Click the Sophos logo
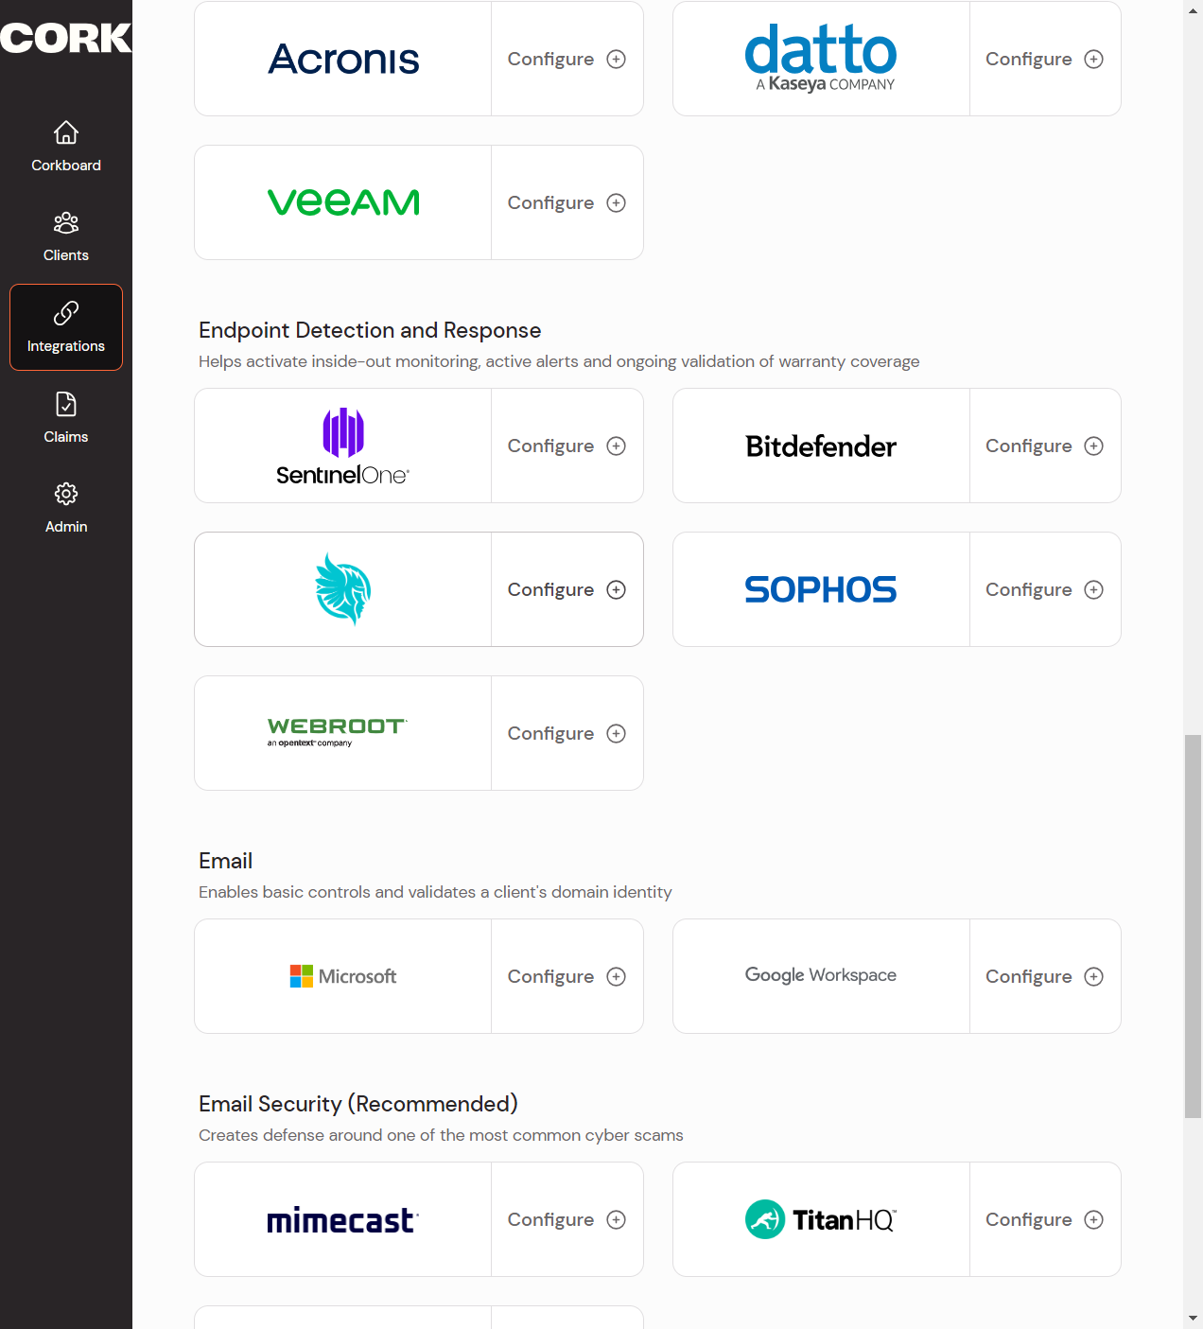The width and height of the screenshot is (1203, 1329). [821, 589]
